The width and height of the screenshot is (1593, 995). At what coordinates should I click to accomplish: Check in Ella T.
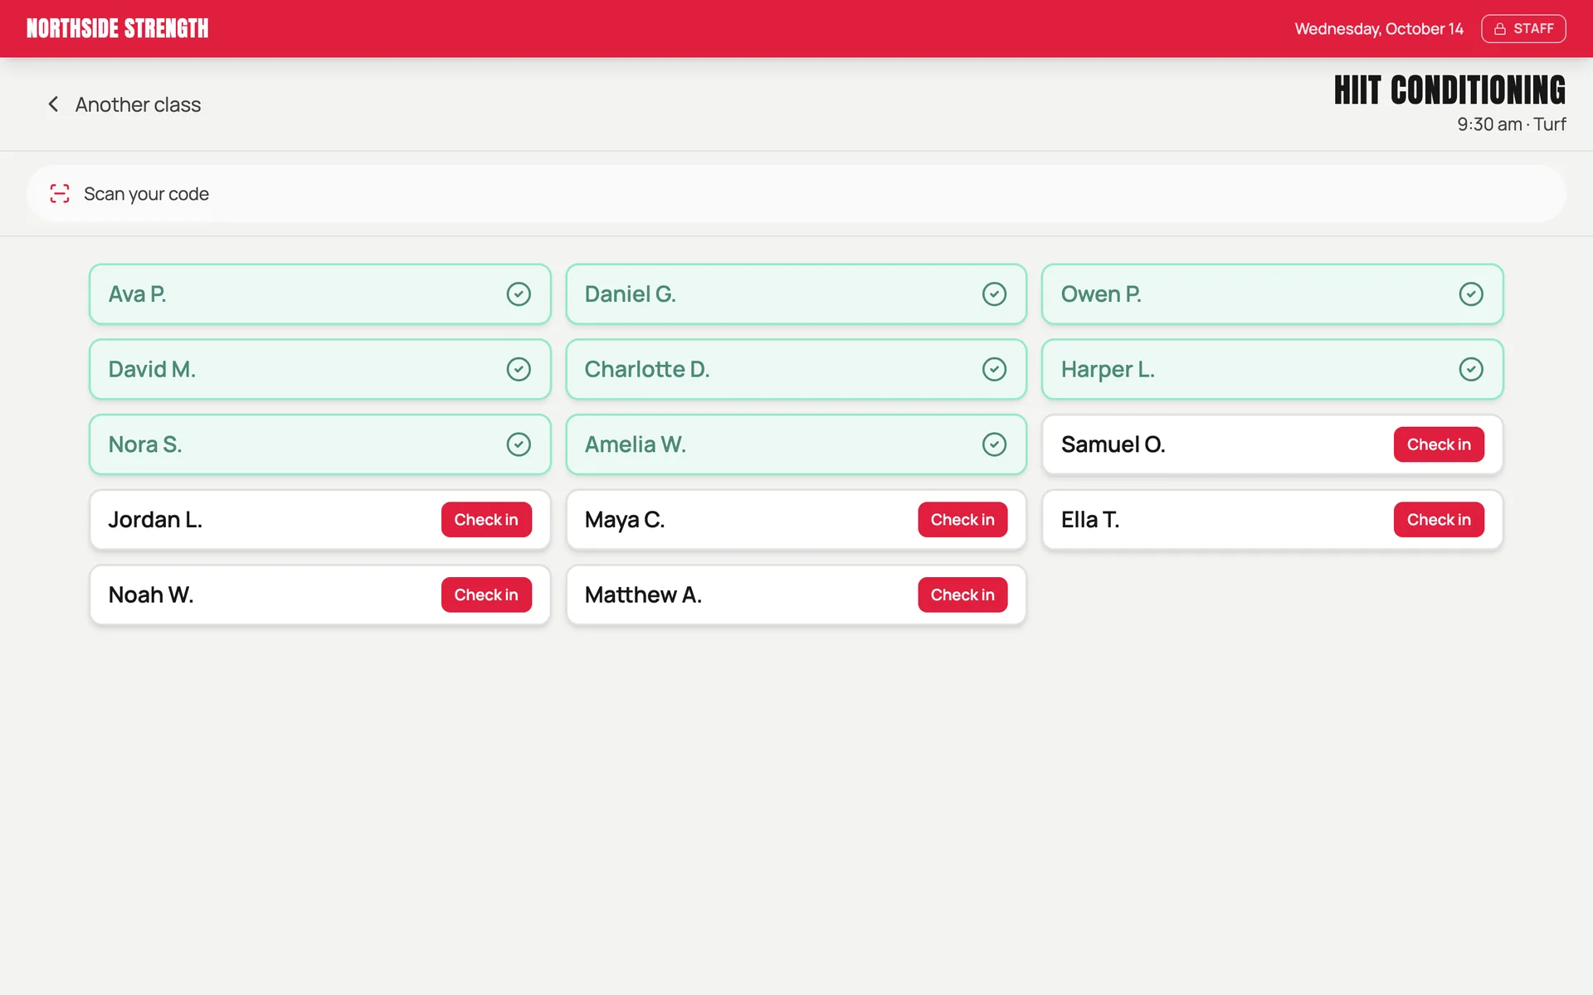click(1439, 520)
